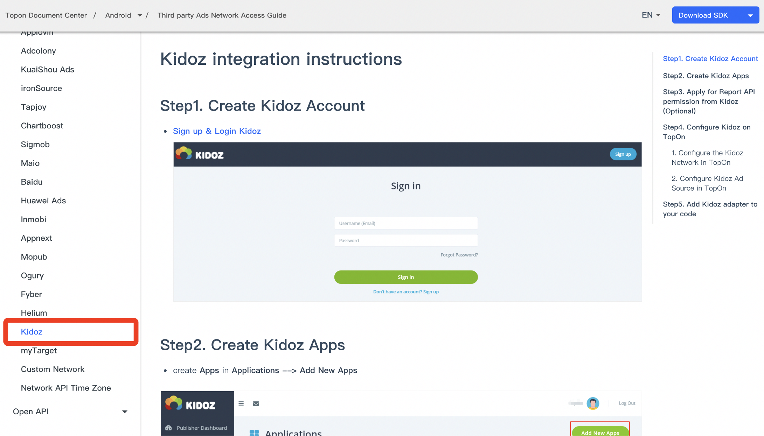Jump to Step4. Configure Kidoz on TopOn

pyautogui.click(x=707, y=132)
